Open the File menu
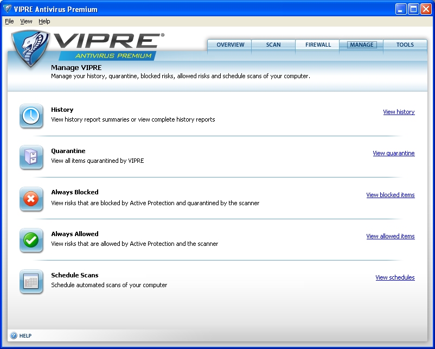The height and width of the screenshot is (349, 435). coord(9,21)
